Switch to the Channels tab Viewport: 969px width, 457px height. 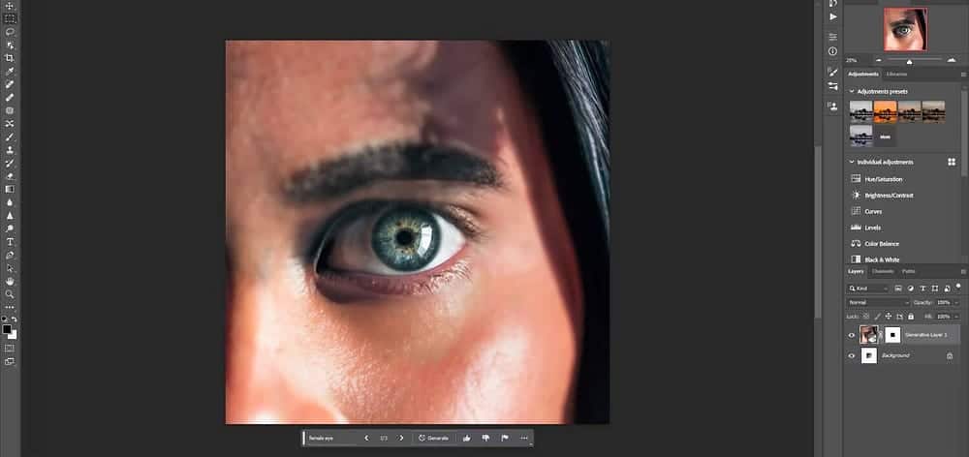pyautogui.click(x=884, y=271)
